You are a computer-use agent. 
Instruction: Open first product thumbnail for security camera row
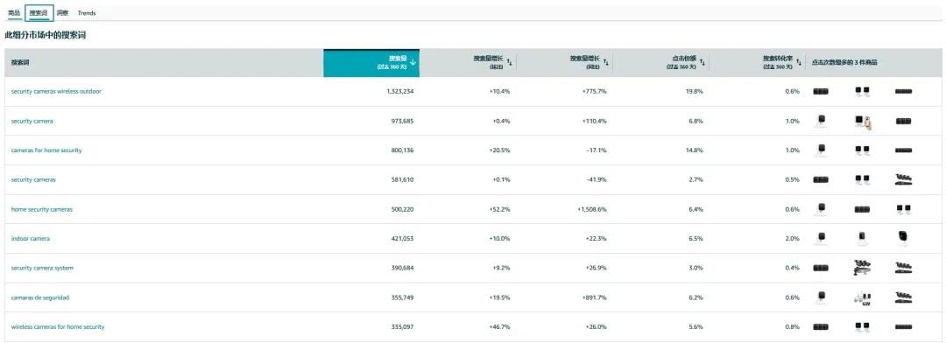821,121
